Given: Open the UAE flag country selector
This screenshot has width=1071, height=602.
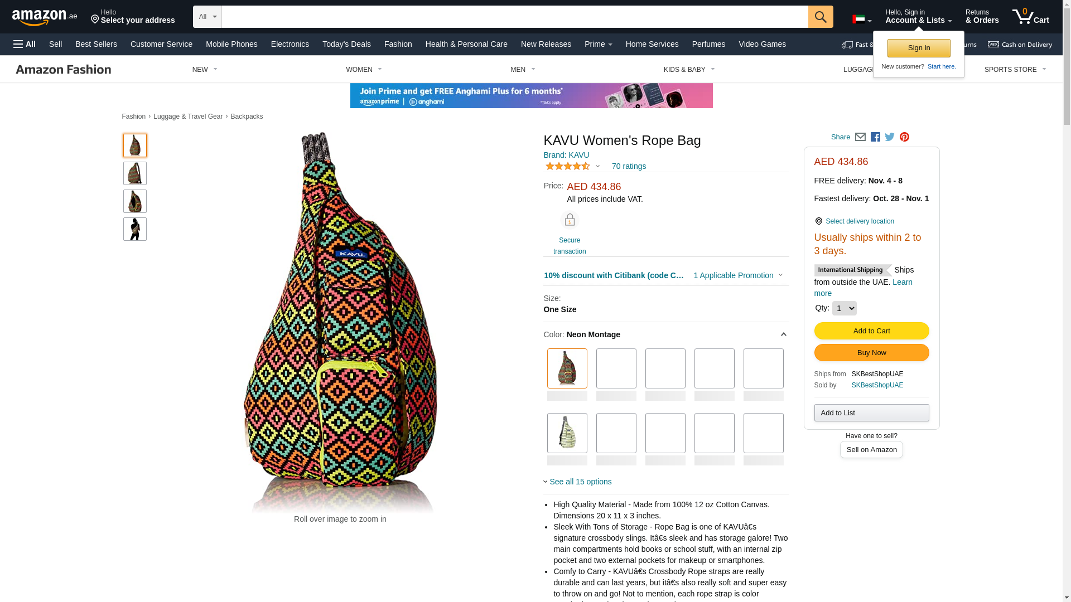Looking at the screenshot, I should tap(862, 20).
